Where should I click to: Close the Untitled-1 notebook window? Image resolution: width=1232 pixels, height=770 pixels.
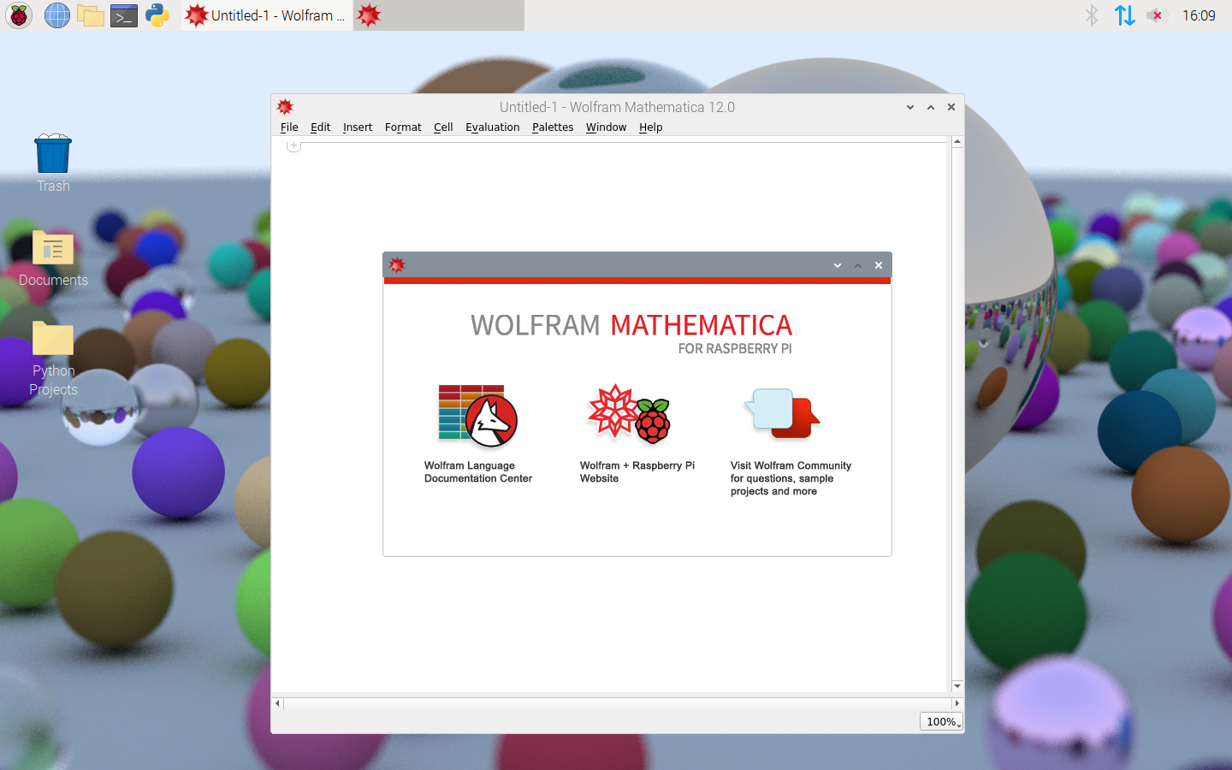pos(951,107)
